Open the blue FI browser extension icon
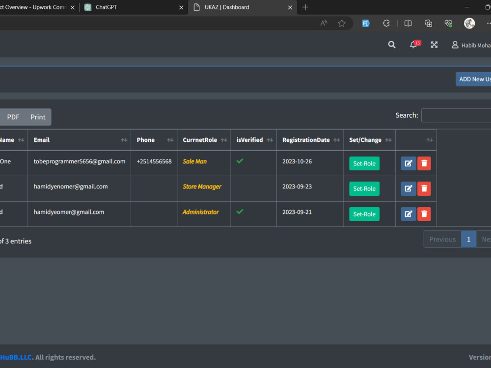This screenshot has width=491, height=368. coord(365,23)
